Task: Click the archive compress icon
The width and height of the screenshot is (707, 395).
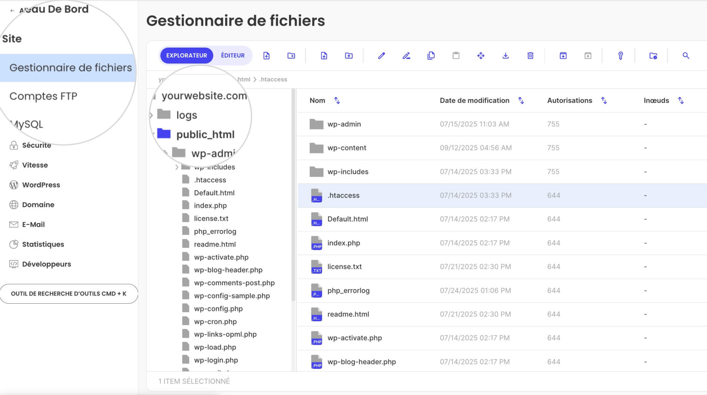Action: point(563,56)
